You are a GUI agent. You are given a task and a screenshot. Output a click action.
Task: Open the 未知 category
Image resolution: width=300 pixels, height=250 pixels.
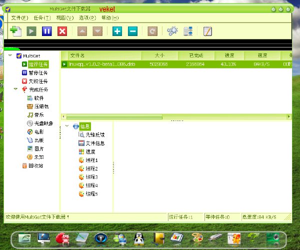39,157
